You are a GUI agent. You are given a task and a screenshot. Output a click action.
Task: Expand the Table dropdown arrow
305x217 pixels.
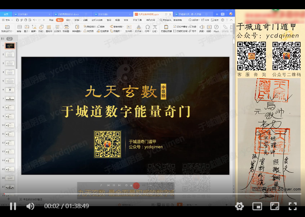[x=21, y=31]
